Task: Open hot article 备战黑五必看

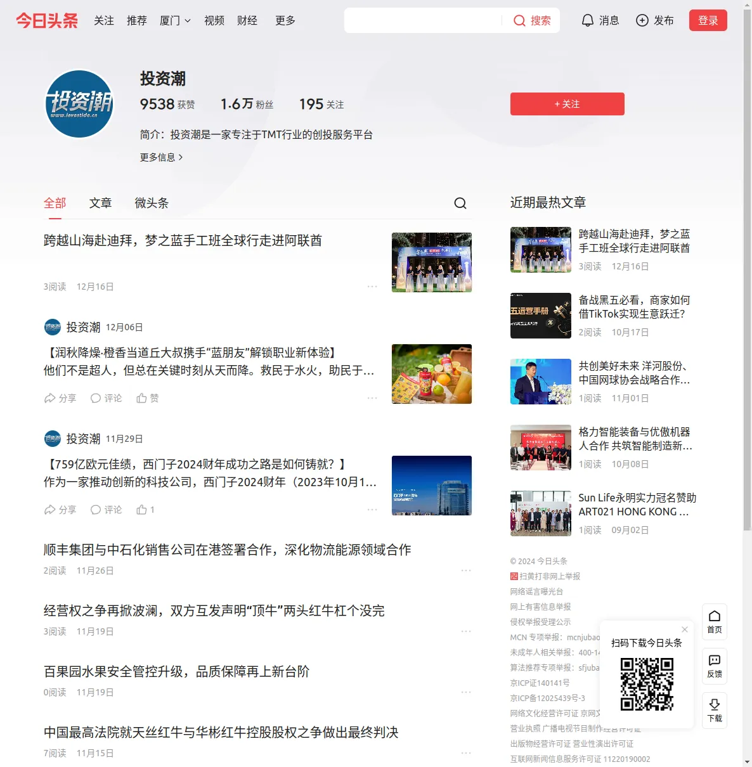Action: (635, 307)
